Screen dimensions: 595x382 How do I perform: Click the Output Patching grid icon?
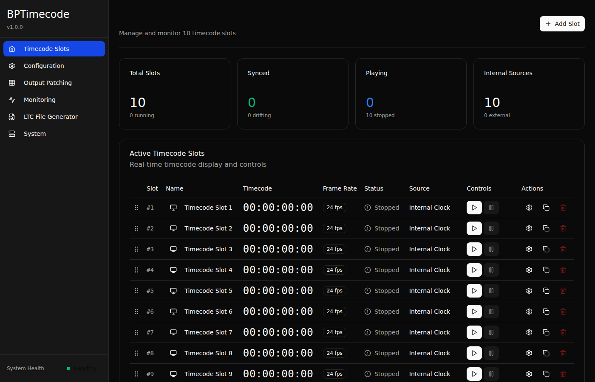(x=11, y=83)
